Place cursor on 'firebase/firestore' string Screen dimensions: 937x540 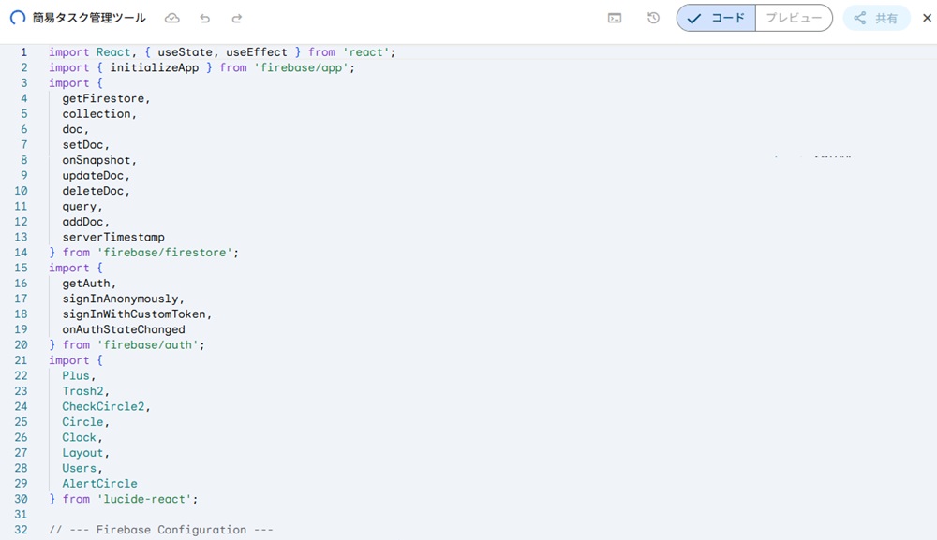click(x=169, y=252)
